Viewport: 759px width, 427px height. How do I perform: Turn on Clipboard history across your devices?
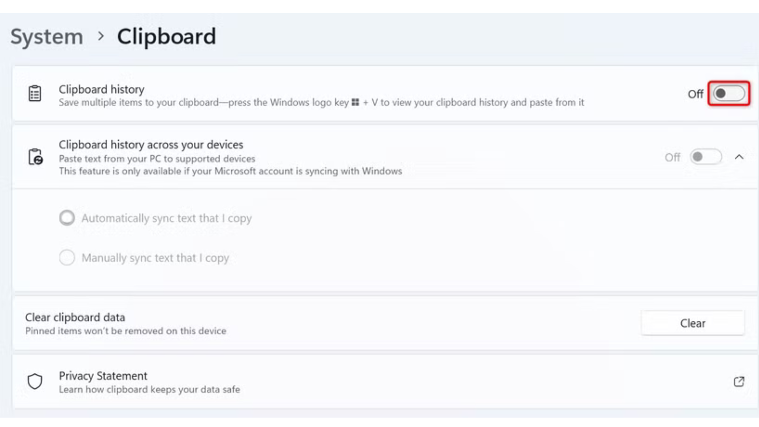coord(706,157)
